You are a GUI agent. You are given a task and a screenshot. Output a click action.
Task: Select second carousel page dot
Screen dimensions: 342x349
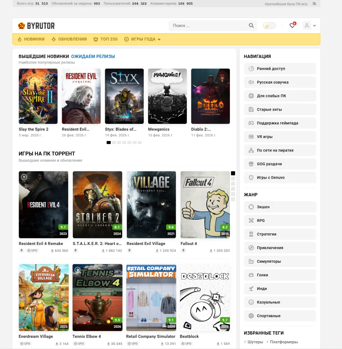(114, 143)
